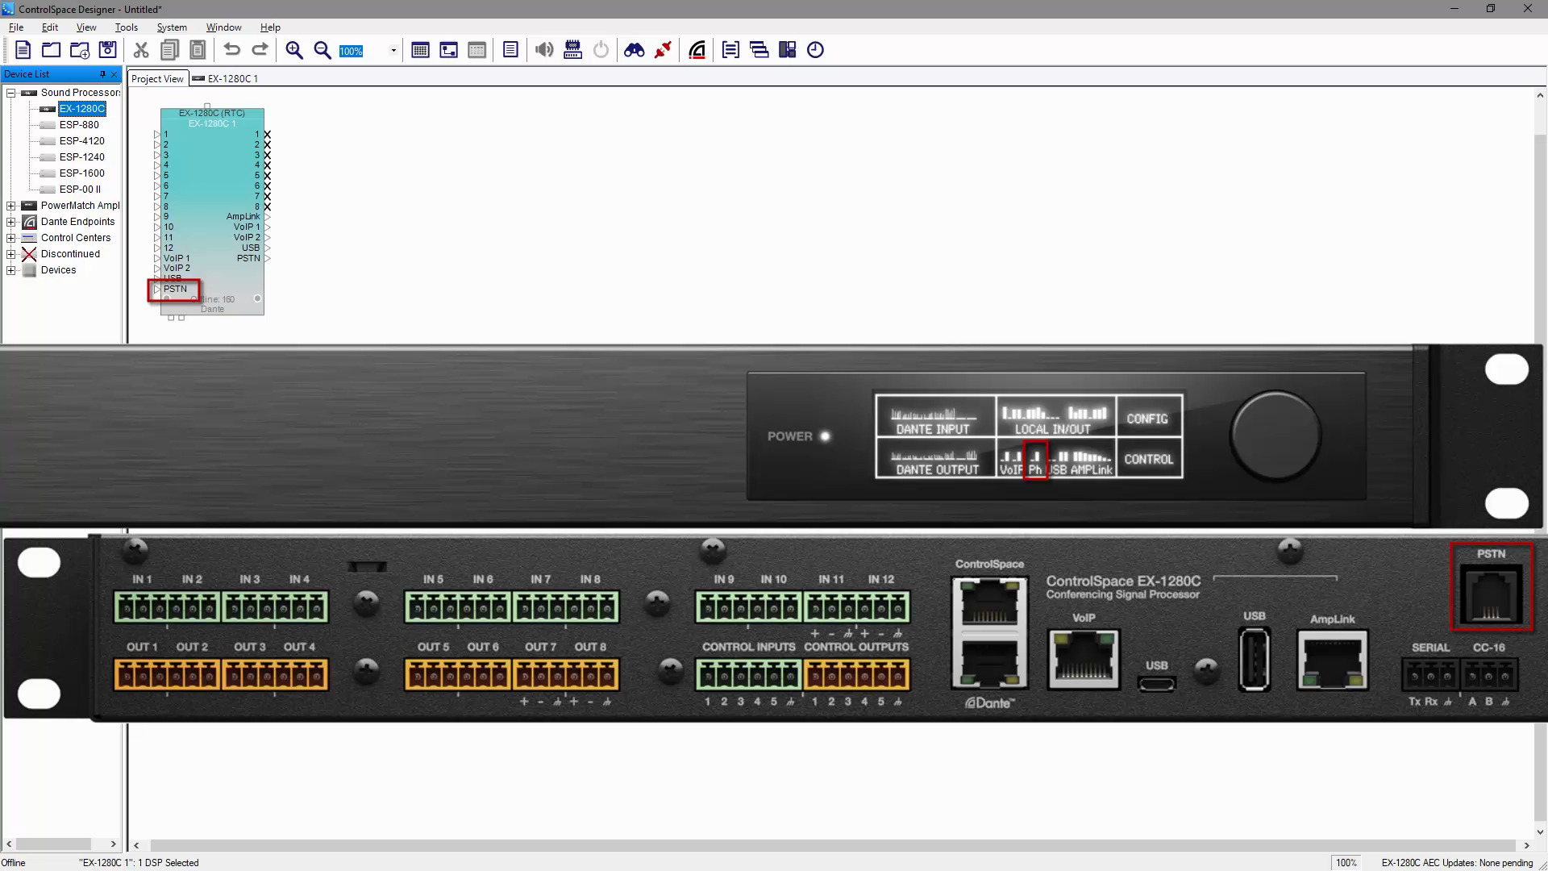
Task: Expand the PowerMatch Amplifiers tree node
Action: (11, 206)
